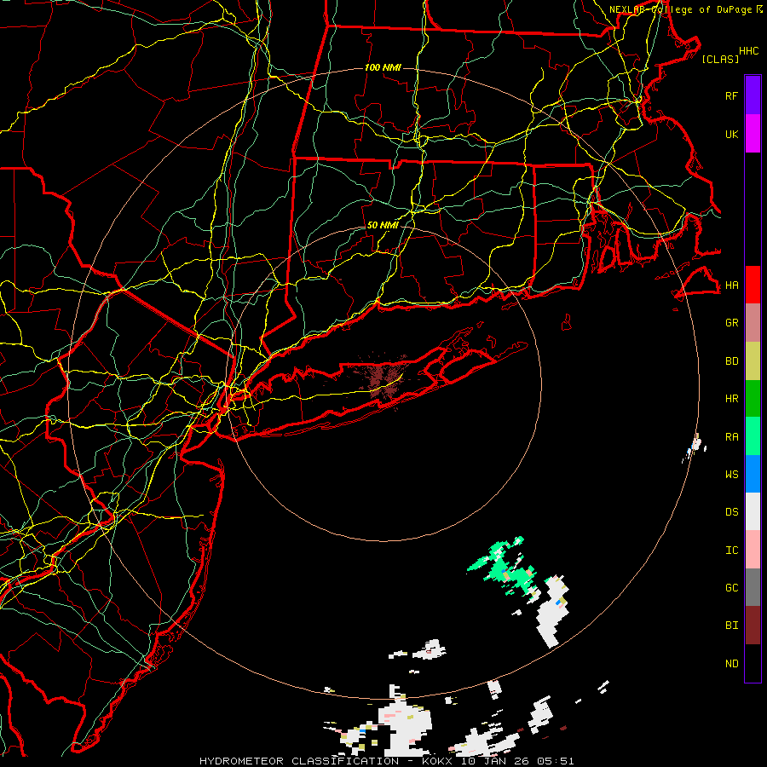Click the "BD" legend label
Screen dimensions: 767x767
(x=731, y=361)
